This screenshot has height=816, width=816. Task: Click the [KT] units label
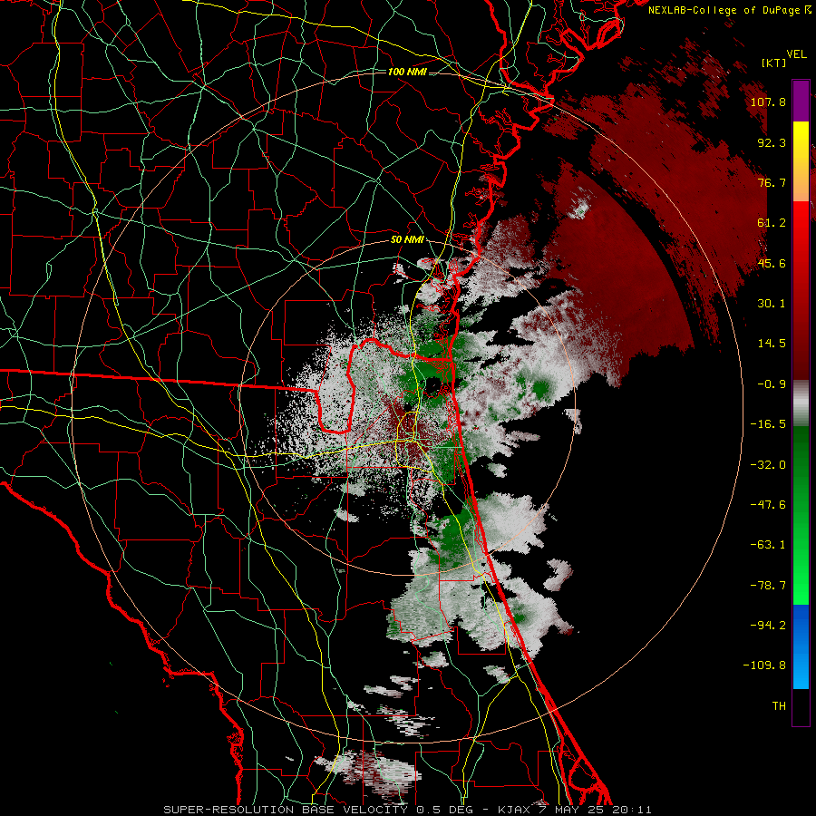tap(773, 63)
